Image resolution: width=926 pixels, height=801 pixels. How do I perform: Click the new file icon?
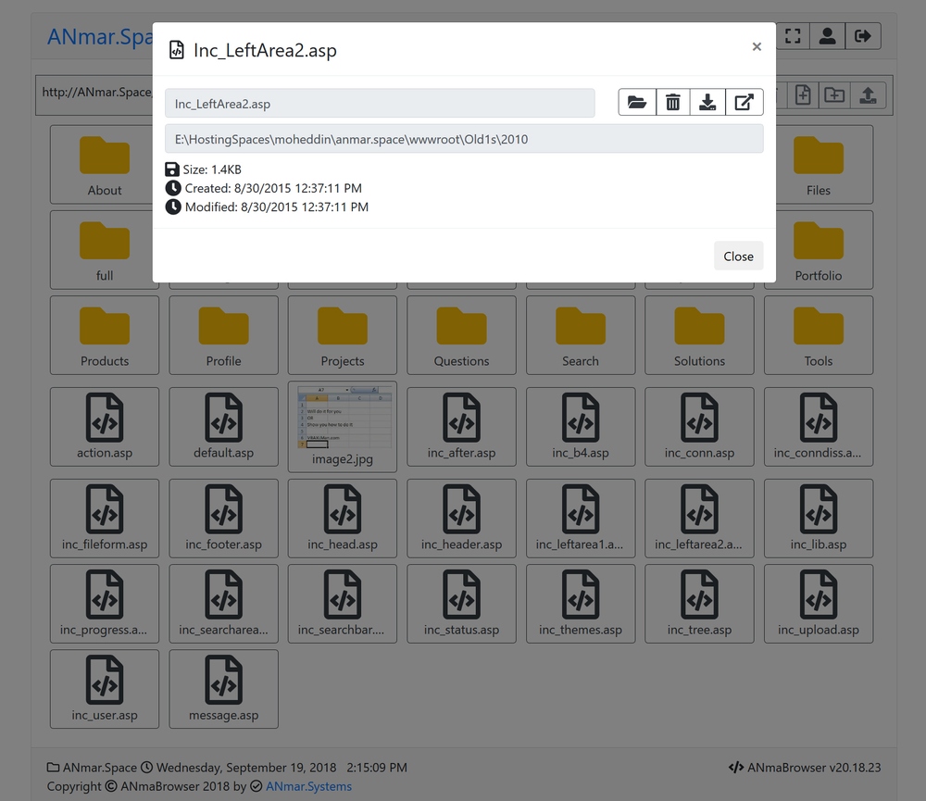tap(803, 94)
